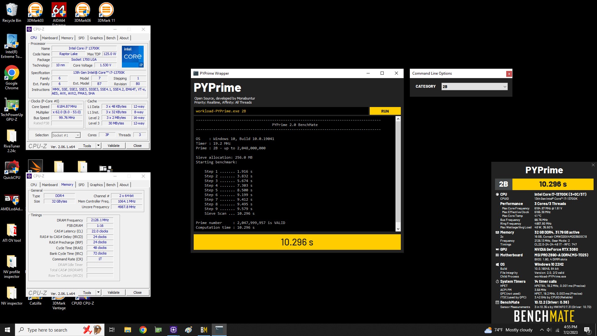Click the PYPrime console taskbar icon
597x336 pixels.
pos(219,330)
